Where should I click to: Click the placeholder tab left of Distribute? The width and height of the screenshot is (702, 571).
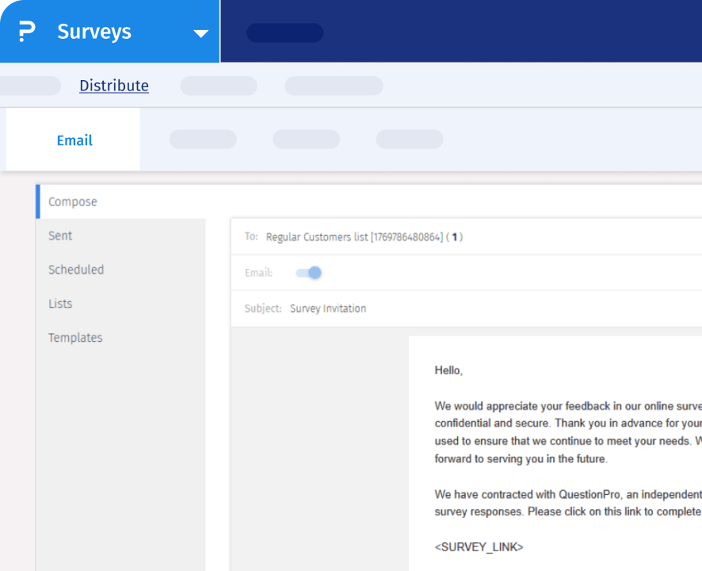tap(30, 86)
